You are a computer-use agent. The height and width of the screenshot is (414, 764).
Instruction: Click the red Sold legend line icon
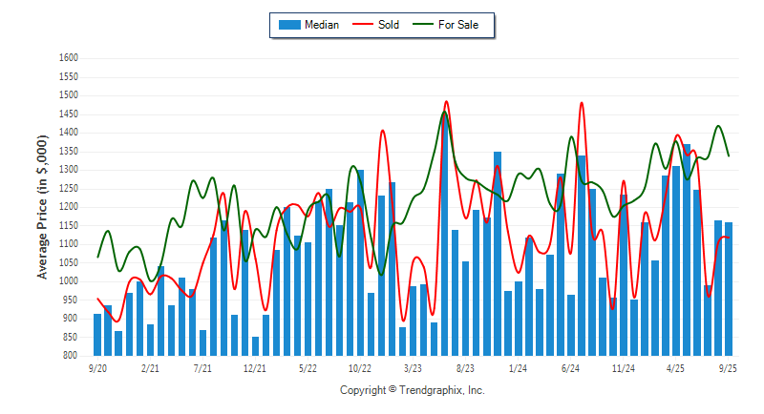pyautogui.click(x=364, y=25)
